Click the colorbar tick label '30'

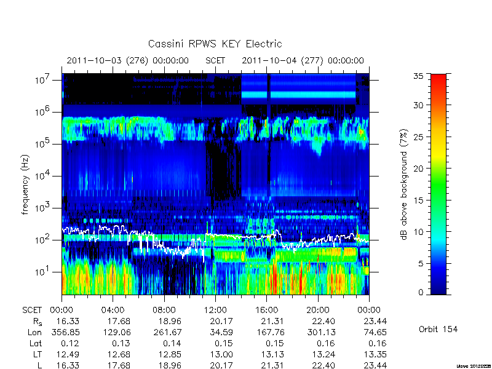418,105
